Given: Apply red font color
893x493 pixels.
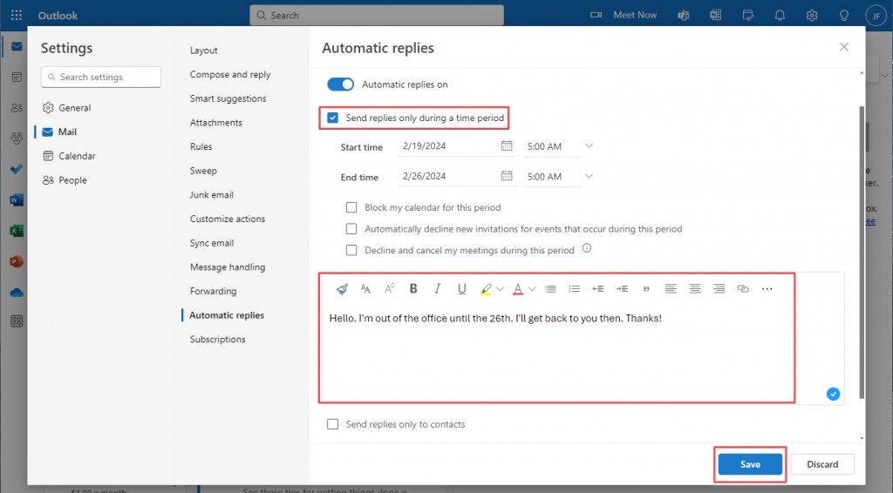Looking at the screenshot, I should point(518,289).
